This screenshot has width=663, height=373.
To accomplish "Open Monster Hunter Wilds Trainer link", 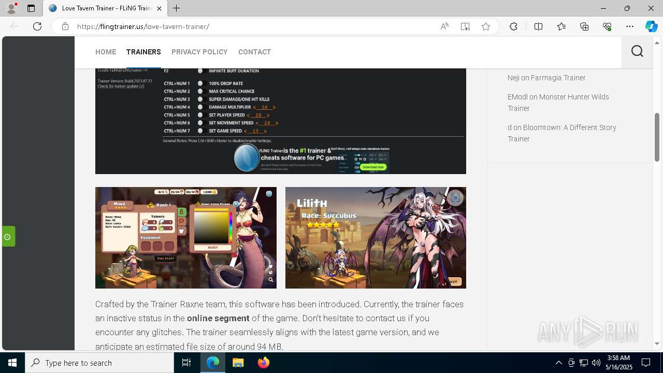I will (558, 103).
